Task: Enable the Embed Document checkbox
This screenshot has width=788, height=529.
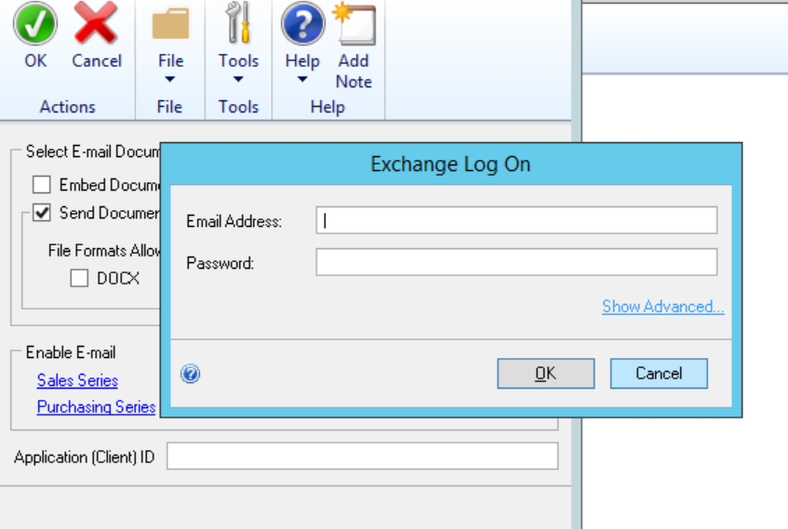Action: coord(42,185)
